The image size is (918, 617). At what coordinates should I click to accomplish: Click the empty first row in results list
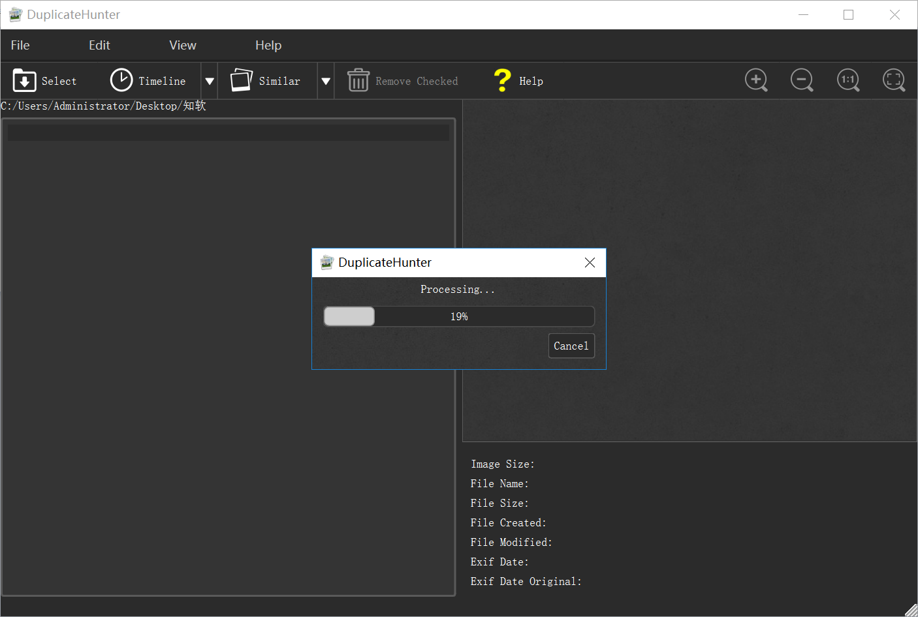229,132
